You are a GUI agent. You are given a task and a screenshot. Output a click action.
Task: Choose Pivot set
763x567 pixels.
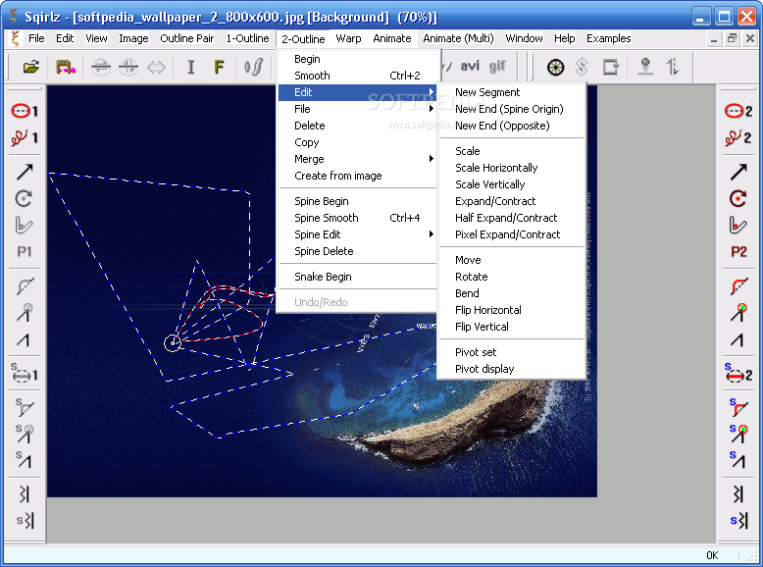pyautogui.click(x=511, y=352)
